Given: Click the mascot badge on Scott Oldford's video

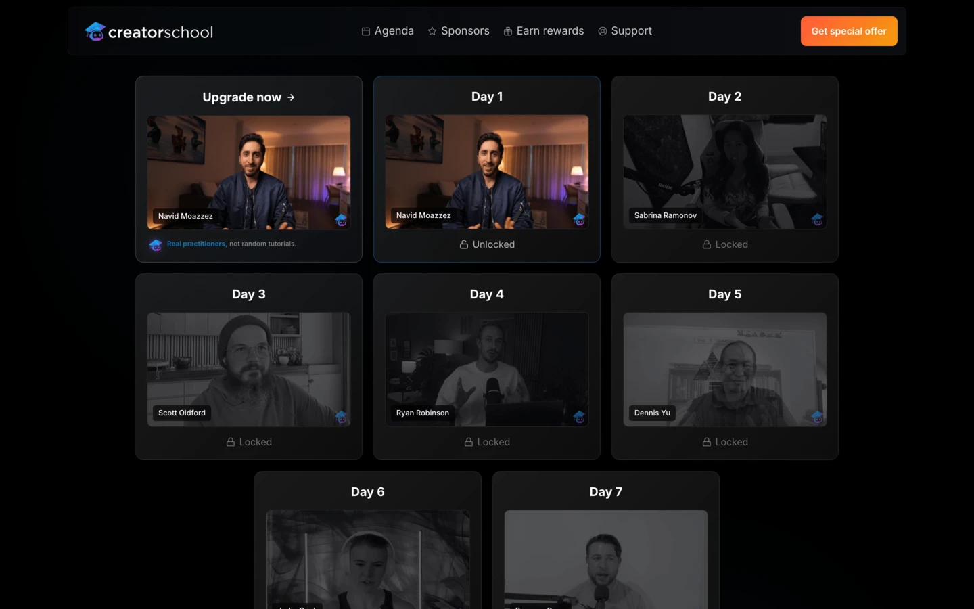Looking at the screenshot, I should [341, 417].
